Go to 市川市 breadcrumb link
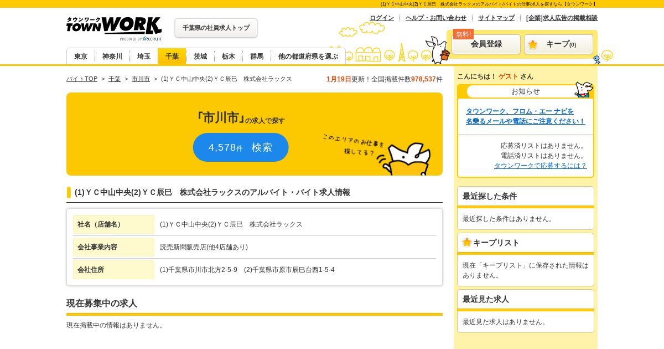Image resolution: width=664 pixels, height=349 pixels. 141,79
